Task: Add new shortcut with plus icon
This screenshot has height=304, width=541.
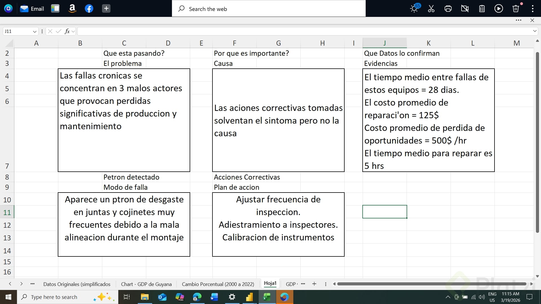Action: (x=106, y=9)
